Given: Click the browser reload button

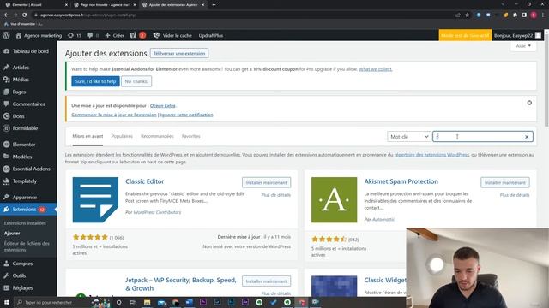Looking at the screenshot, I should pyautogui.click(x=25, y=15).
